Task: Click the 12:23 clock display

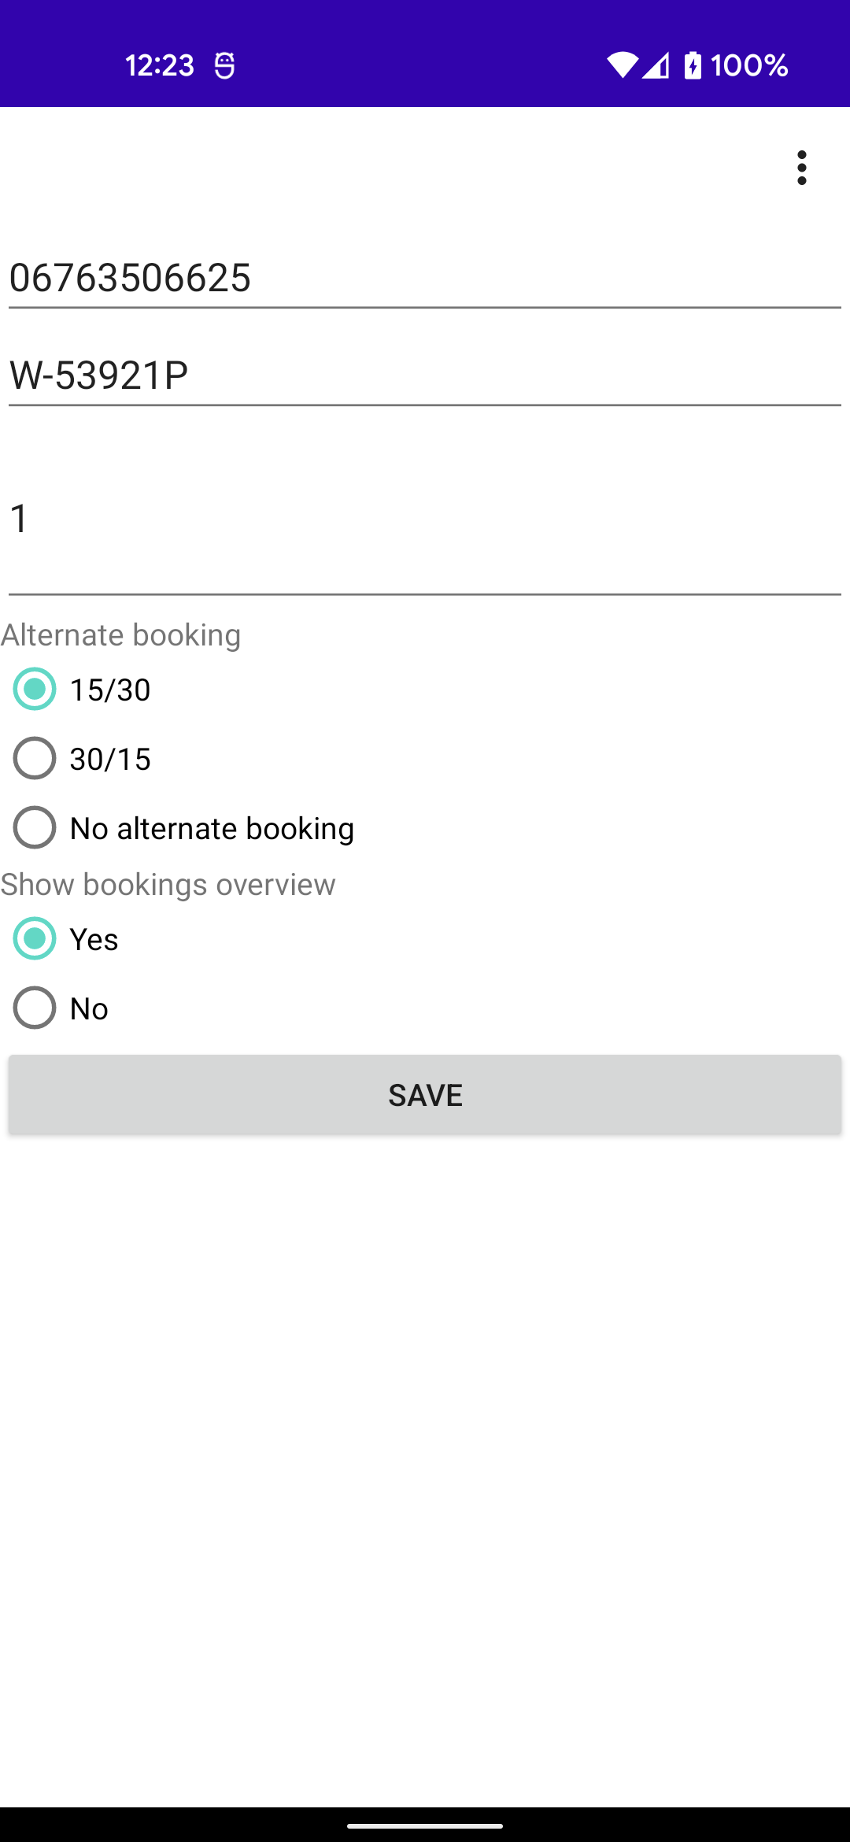Action: click(159, 65)
